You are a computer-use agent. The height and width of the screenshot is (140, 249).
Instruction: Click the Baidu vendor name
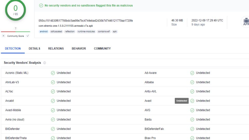[148, 120]
